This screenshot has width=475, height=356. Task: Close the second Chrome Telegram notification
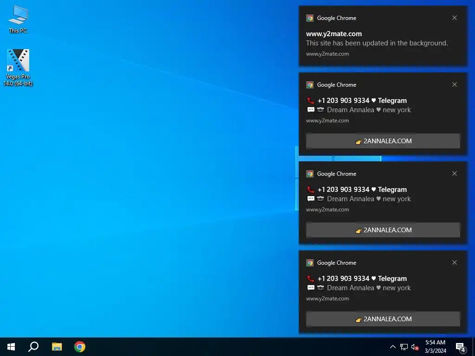[x=455, y=84]
